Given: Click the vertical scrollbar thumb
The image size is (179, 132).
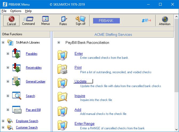Looking at the screenshot, I should coord(176,56).
